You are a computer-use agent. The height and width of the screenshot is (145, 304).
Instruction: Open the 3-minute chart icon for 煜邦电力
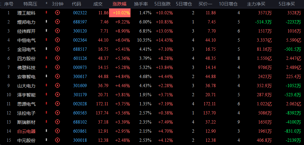coord(57,22)
